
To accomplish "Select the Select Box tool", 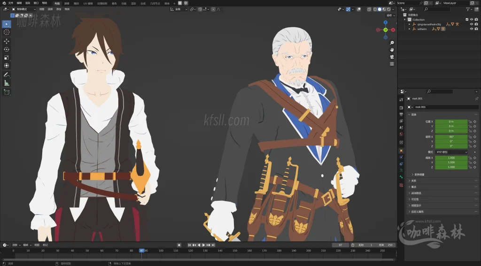I will pyautogui.click(x=7, y=24).
